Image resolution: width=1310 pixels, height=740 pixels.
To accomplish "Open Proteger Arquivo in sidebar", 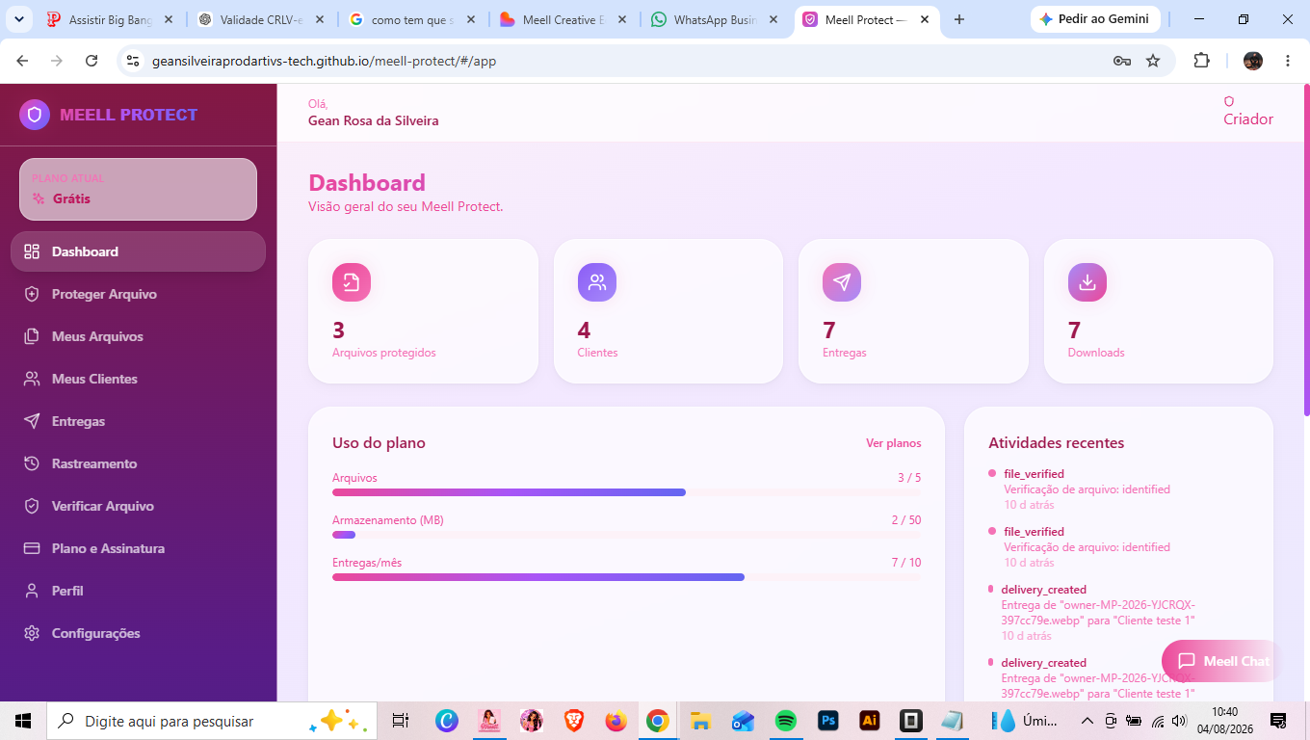I will 138,294.
